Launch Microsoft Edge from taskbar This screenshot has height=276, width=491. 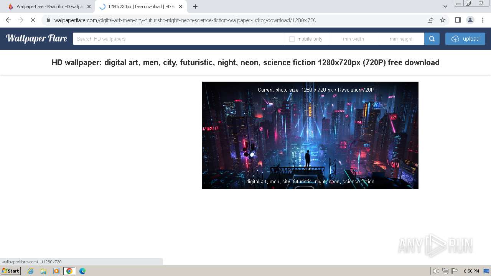click(82, 271)
